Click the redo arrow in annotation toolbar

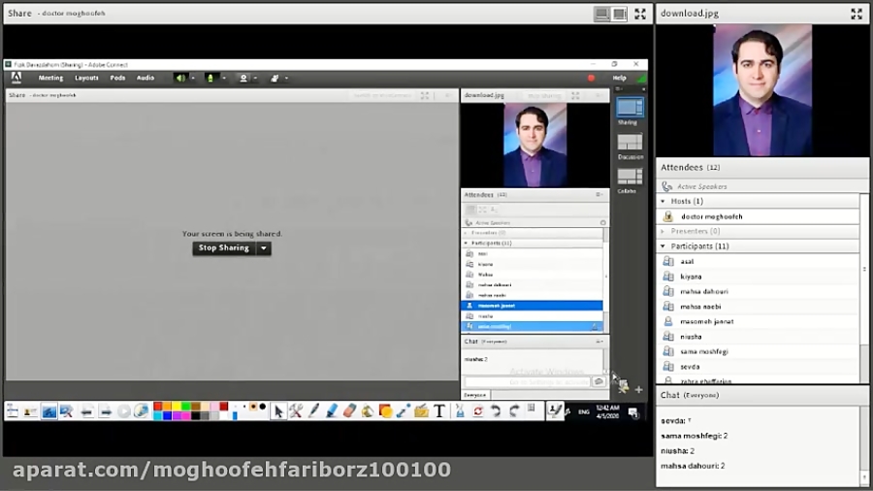click(x=514, y=411)
